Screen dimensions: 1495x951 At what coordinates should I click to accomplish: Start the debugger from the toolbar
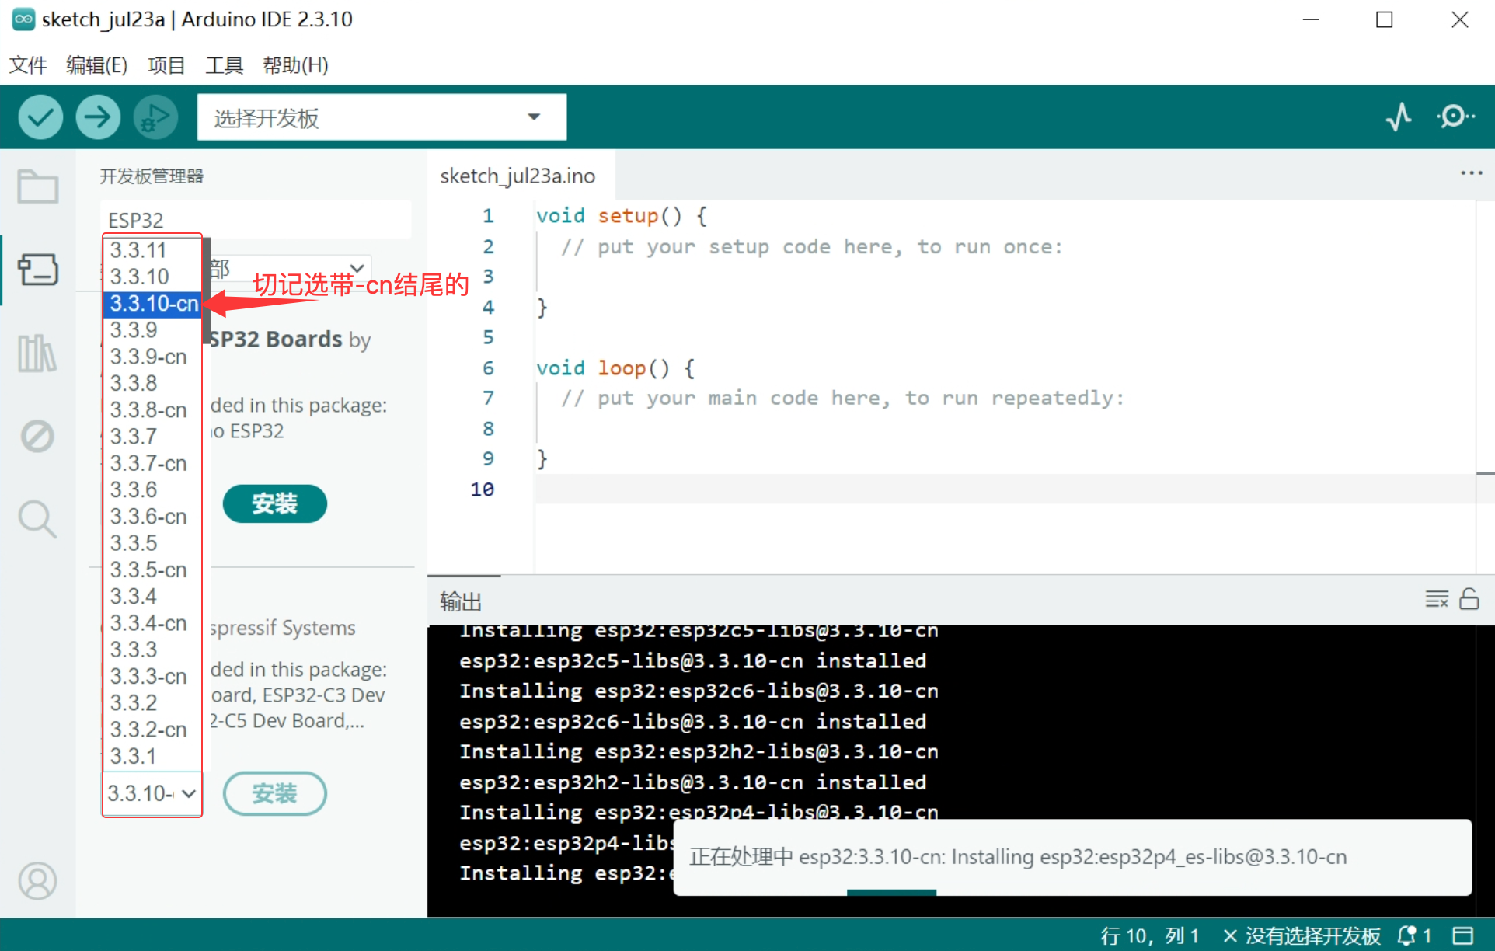coord(155,117)
